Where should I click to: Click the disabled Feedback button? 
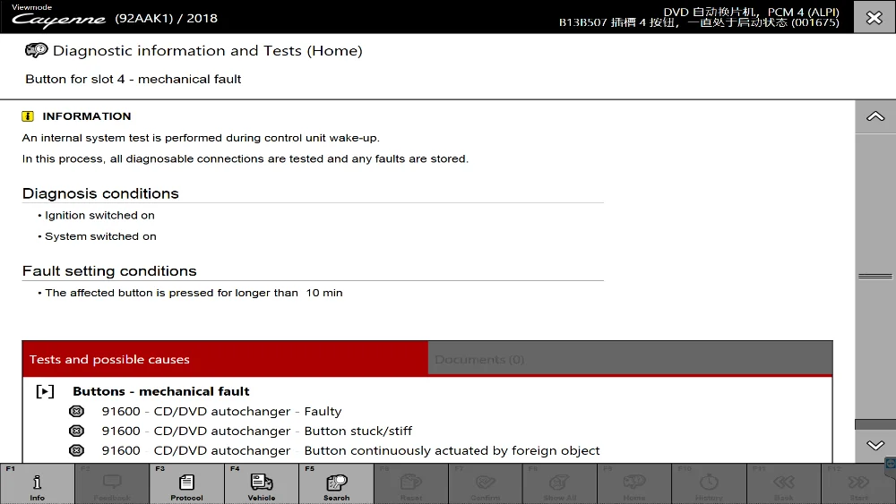tap(112, 483)
